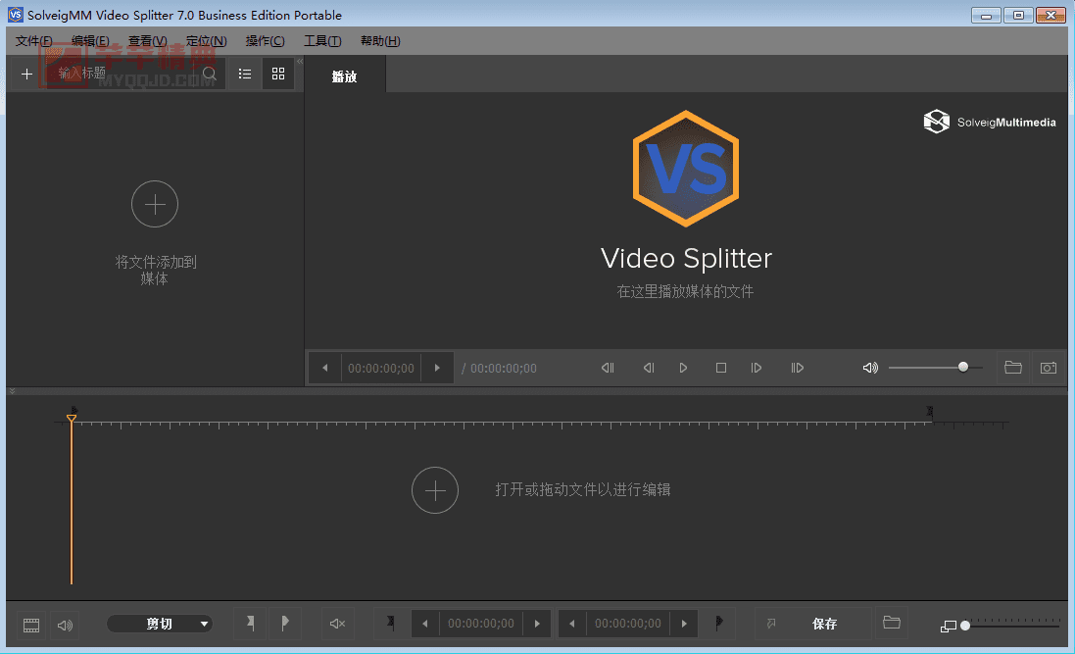Click the add start marker flag icon
Image resolution: width=1075 pixels, height=654 pixels.
[x=250, y=624]
